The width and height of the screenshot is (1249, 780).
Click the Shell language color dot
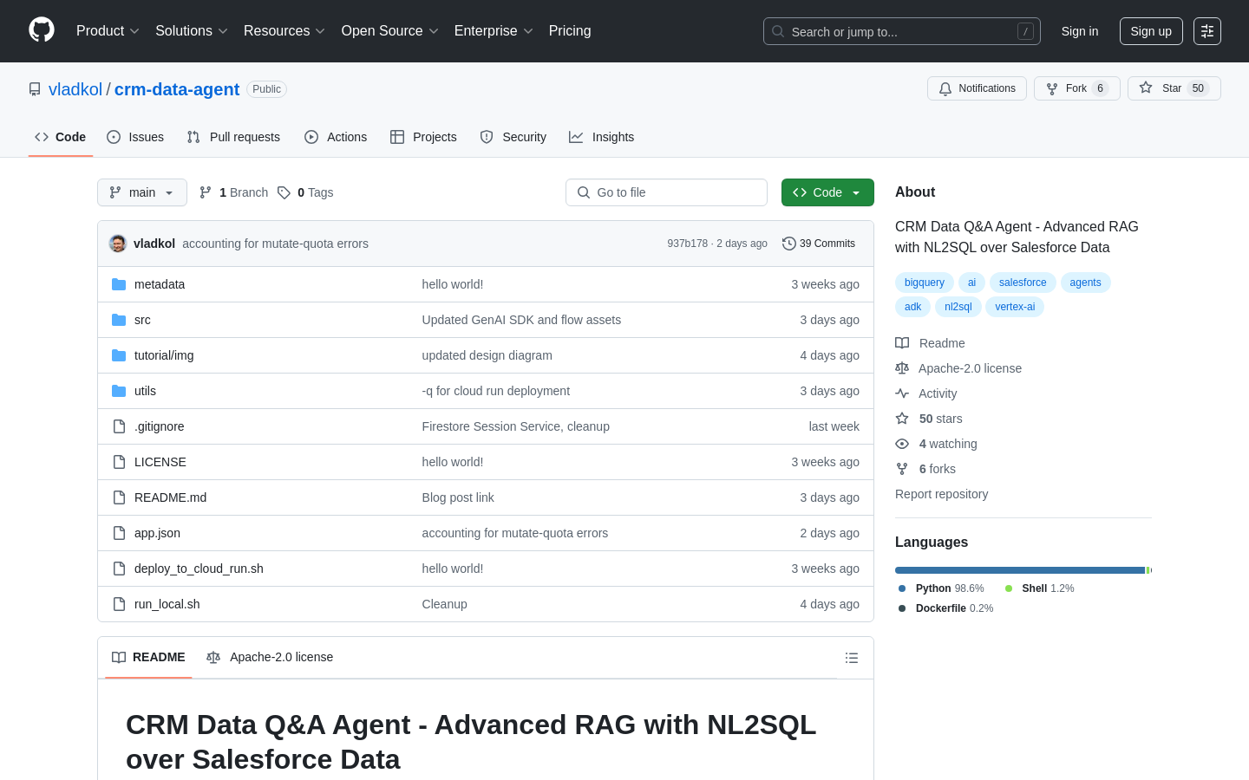click(1009, 588)
